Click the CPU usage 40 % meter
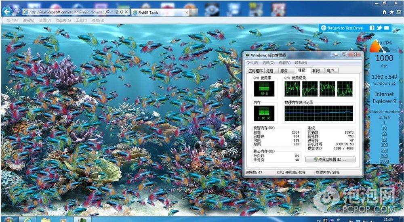This screenshot has height=222, width=404. pyautogui.click(x=264, y=89)
